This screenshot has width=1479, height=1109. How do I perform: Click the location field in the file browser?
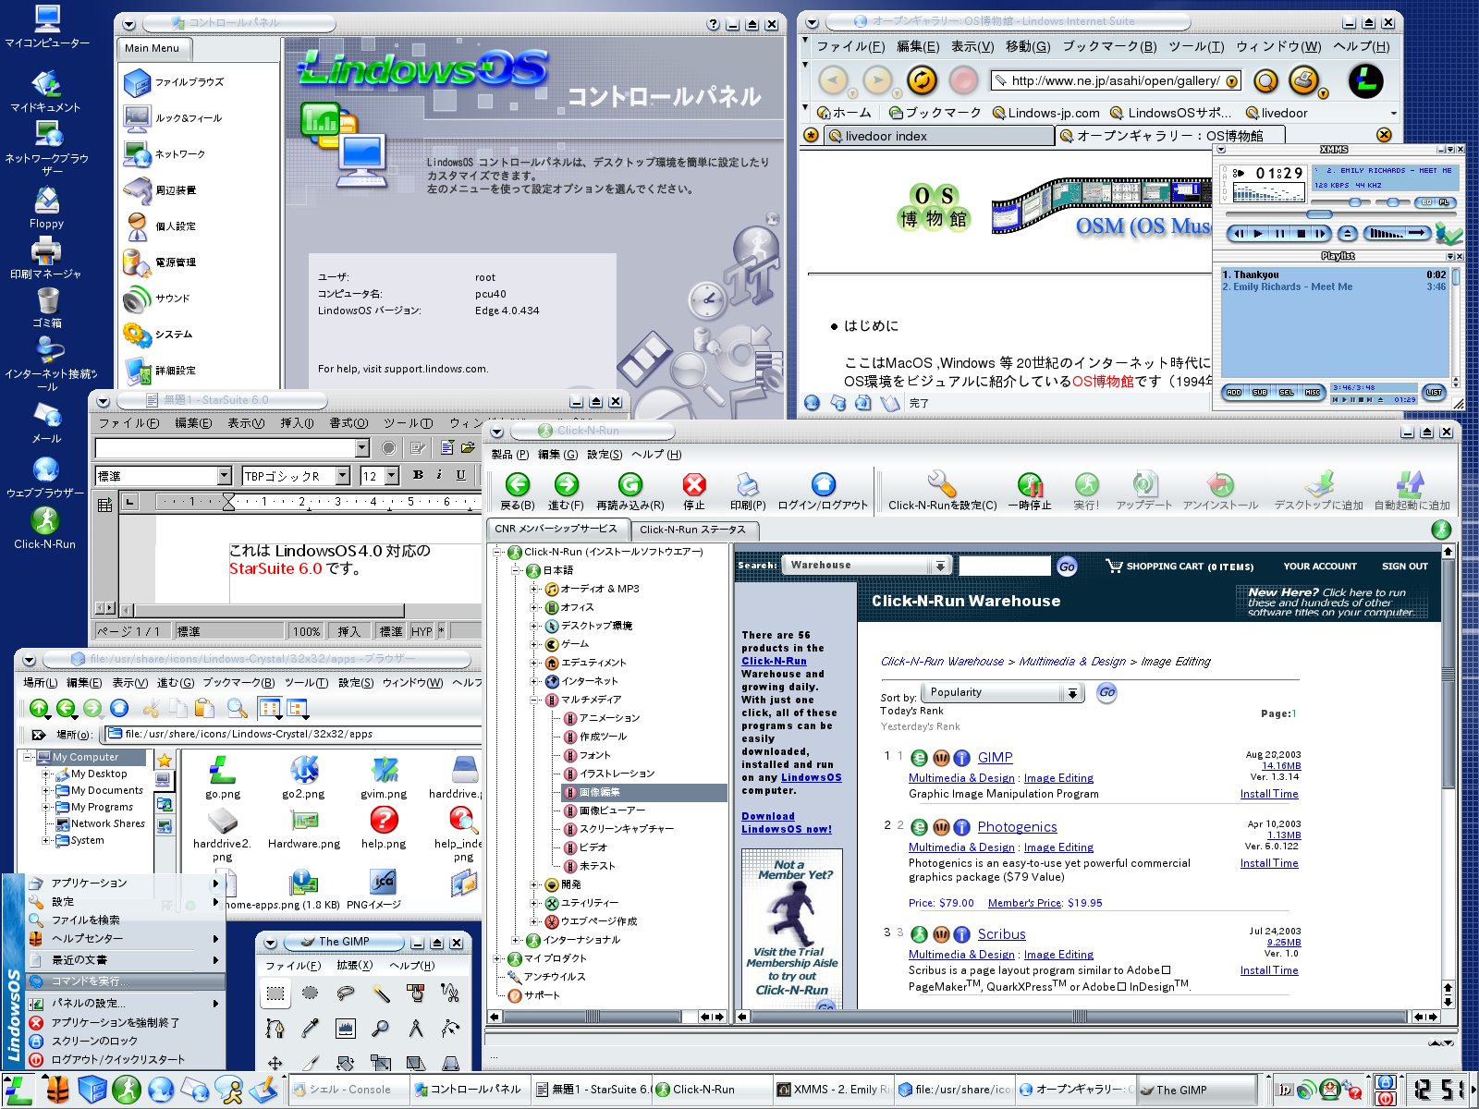(x=291, y=735)
